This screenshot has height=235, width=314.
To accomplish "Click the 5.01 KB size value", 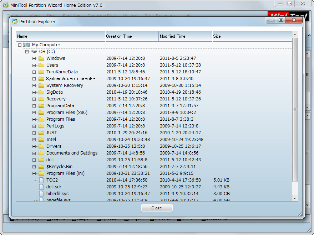I will pyautogui.click(x=221, y=180).
